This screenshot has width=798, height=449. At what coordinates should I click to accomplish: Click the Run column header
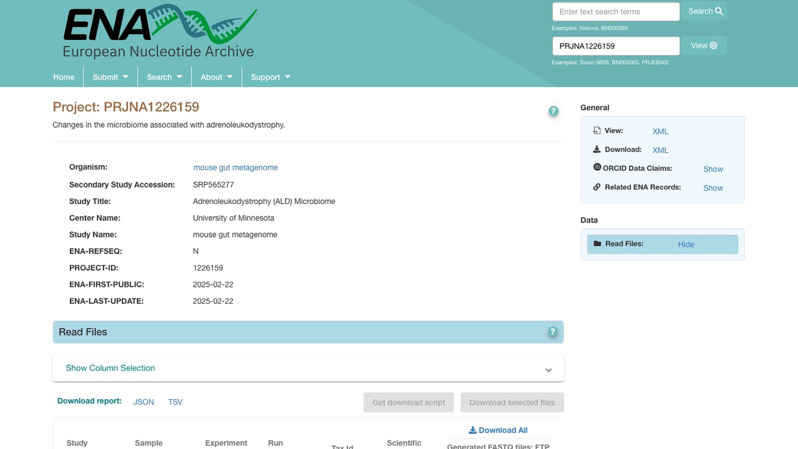tap(276, 443)
